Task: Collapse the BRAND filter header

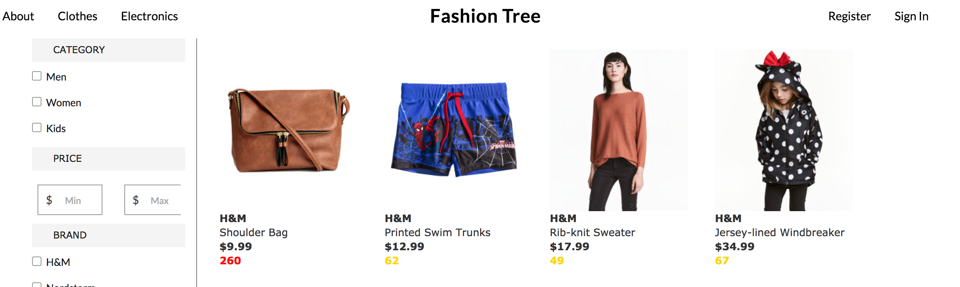Action: (109, 235)
